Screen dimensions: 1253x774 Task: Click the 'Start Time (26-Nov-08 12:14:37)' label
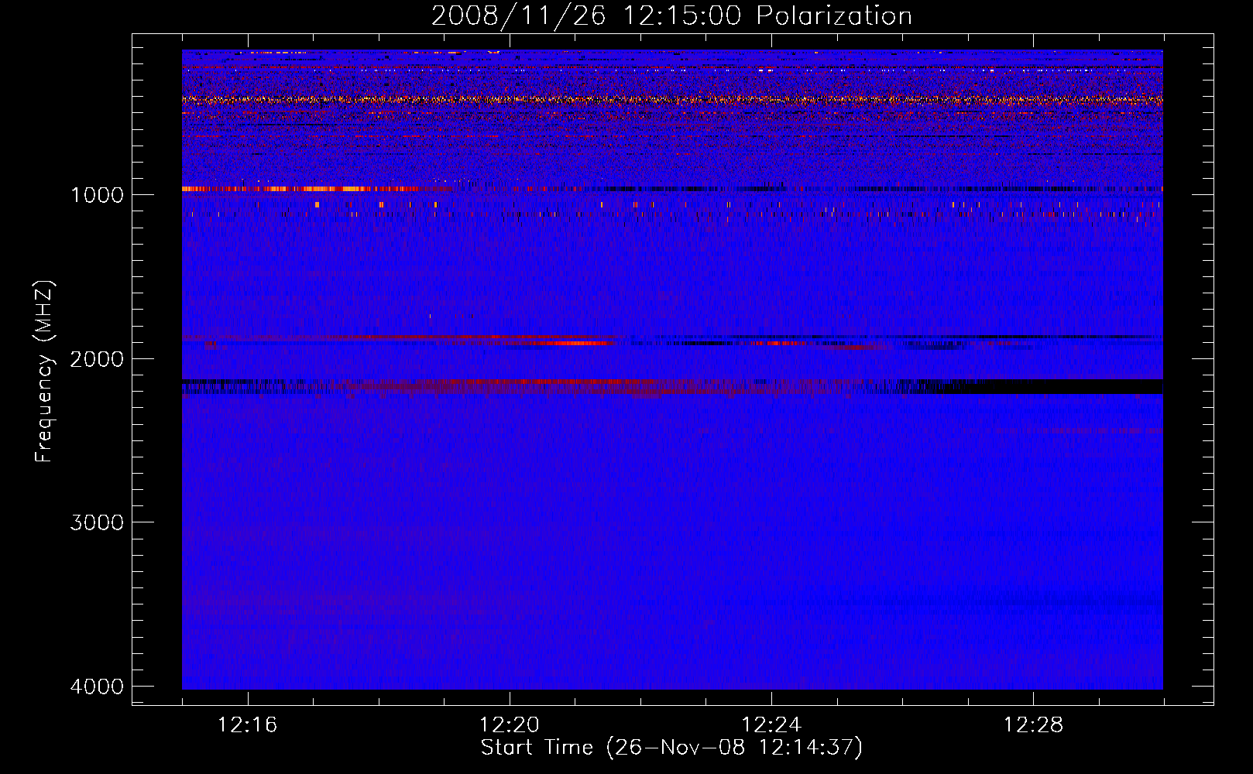click(x=671, y=748)
